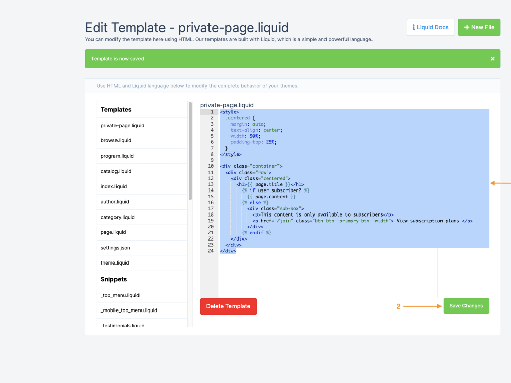Screen dimensions: 511x383
Task: Click the '.centered {' code line
Action: pyautogui.click(x=241, y=118)
